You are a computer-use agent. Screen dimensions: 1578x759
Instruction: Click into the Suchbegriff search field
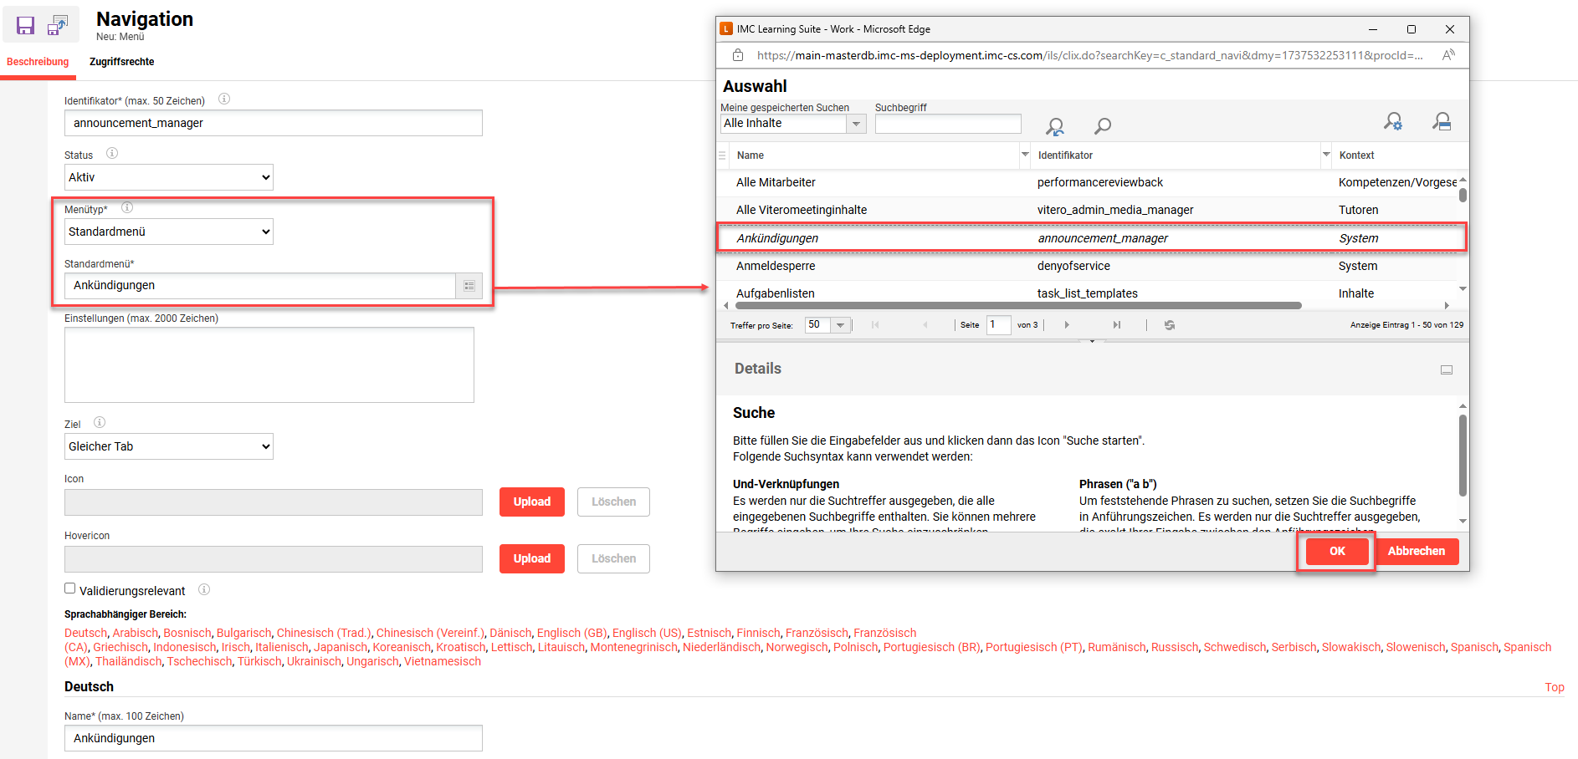click(947, 124)
